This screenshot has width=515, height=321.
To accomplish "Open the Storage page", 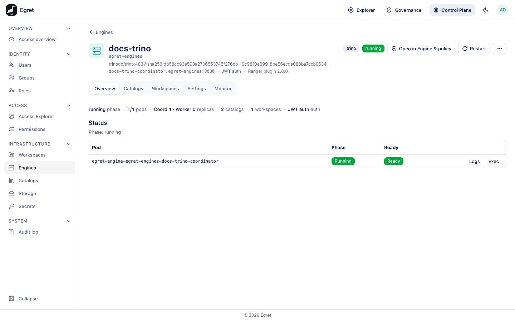I will pyautogui.click(x=40, y=194).
